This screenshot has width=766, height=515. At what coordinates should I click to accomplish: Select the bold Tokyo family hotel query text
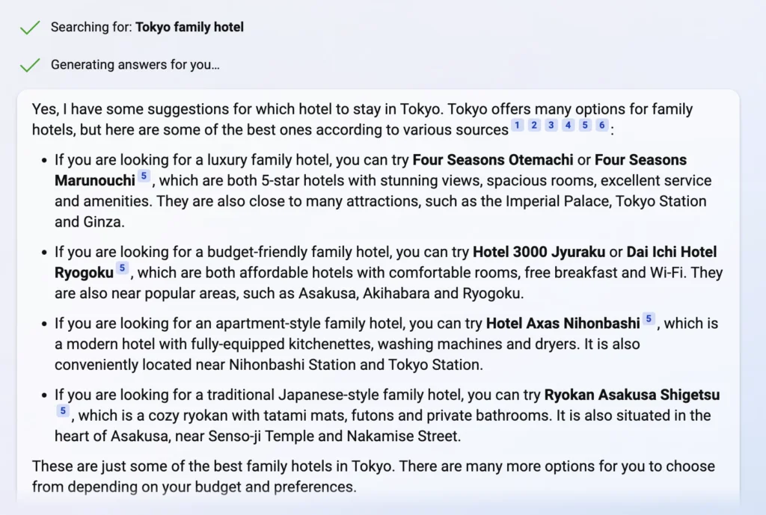(189, 27)
